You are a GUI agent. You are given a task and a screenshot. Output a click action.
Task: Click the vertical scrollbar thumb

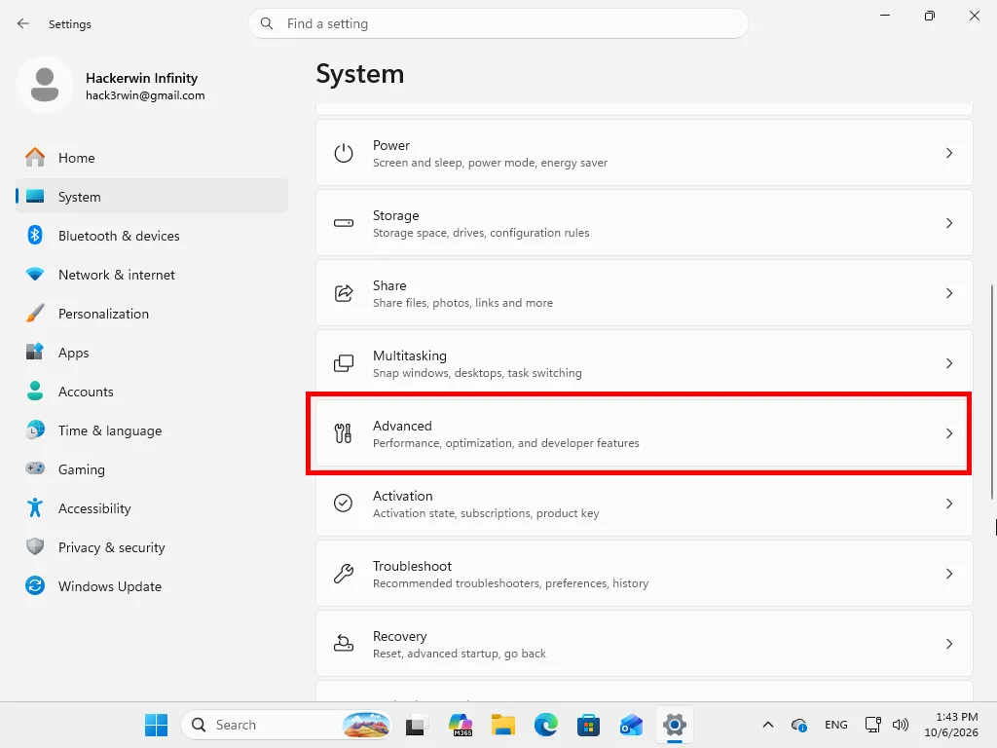[x=992, y=392]
